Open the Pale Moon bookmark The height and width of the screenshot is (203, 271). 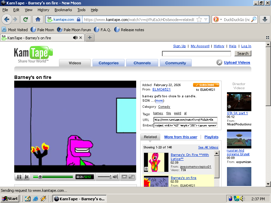42,30
